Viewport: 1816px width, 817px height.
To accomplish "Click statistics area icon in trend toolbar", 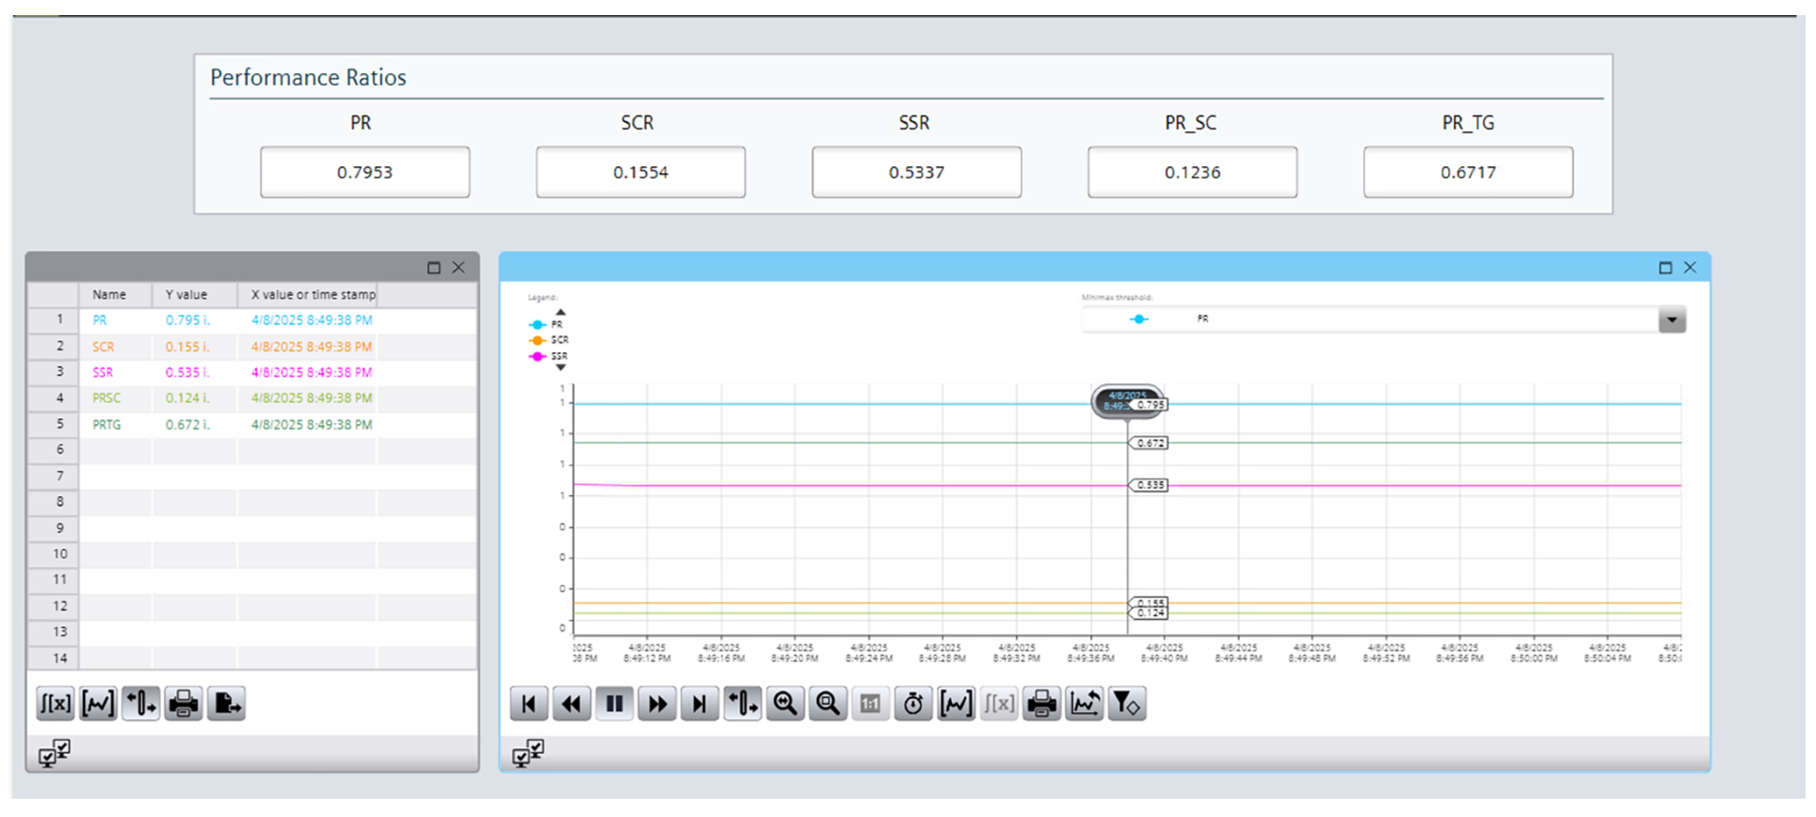I will (x=956, y=703).
